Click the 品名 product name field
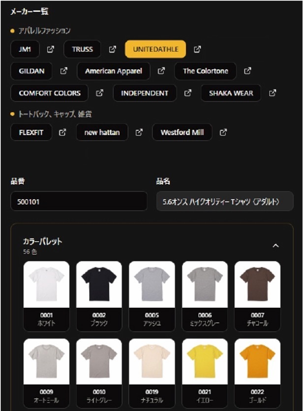 [x=224, y=201]
